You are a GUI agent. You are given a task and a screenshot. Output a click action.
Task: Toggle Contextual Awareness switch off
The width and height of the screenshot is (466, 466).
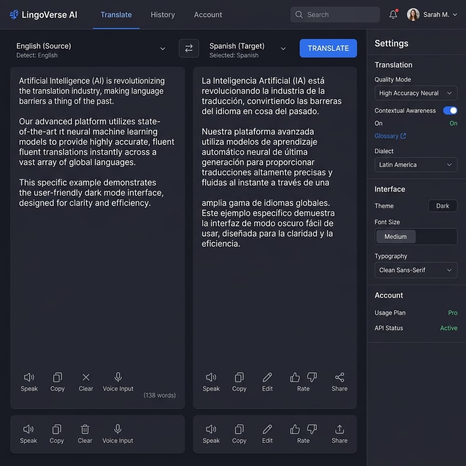tap(450, 111)
